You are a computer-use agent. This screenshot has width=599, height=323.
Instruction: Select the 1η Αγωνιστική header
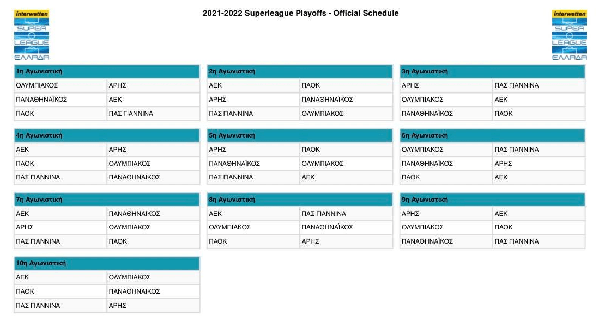coord(39,71)
